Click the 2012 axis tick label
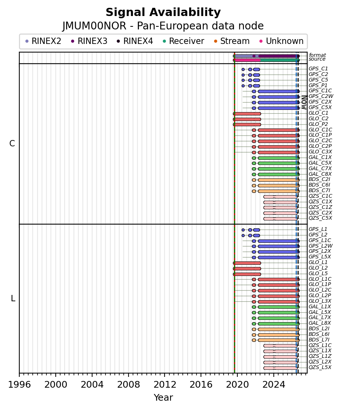 click(165, 385)
